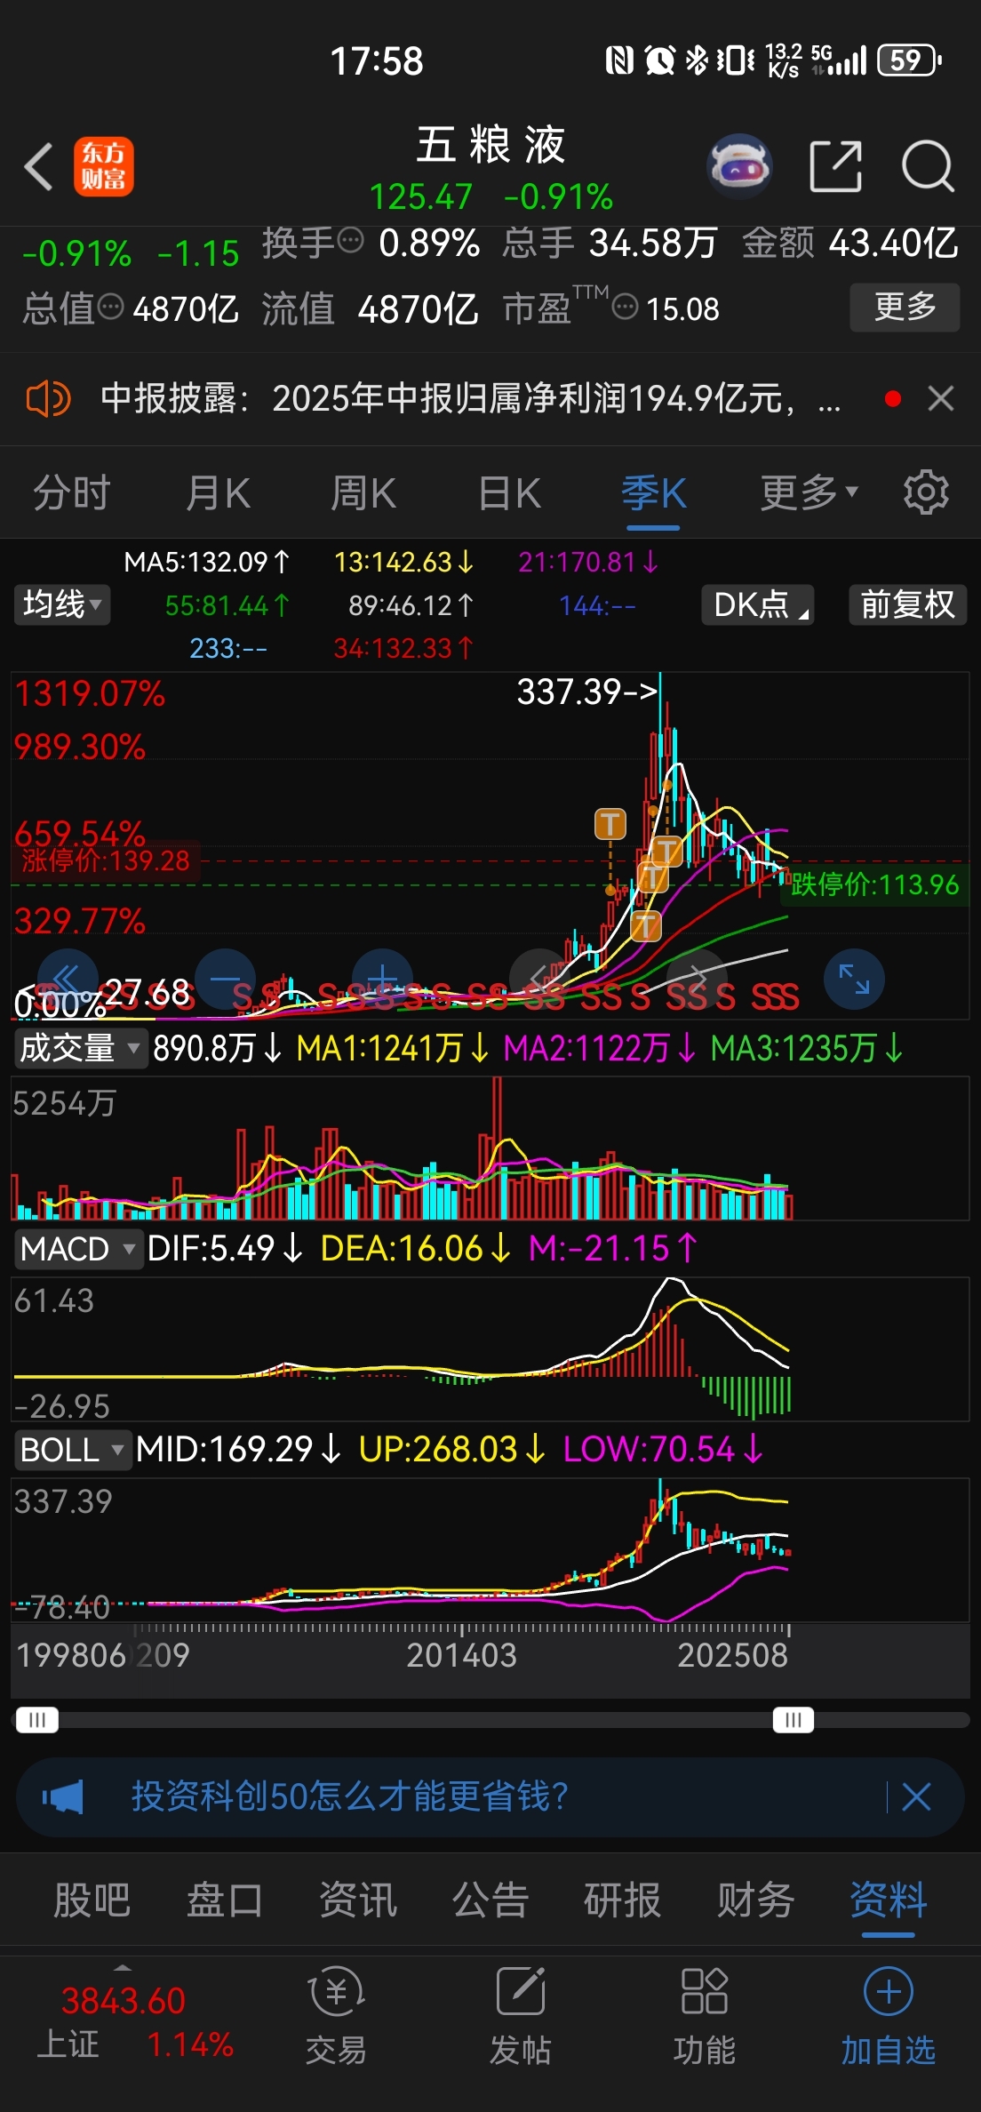Switch to 分时 chart tab
Viewport: 981px width, 2112px height.
[x=72, y=492]
